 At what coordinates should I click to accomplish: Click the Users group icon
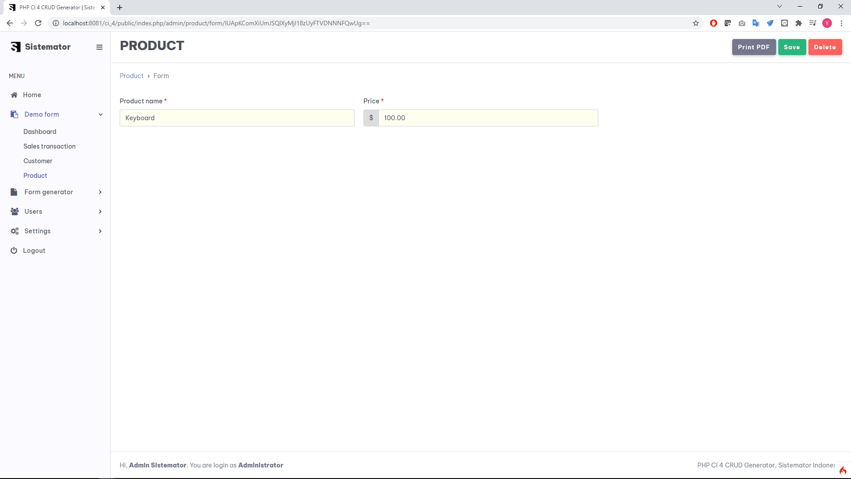[x=15, y=212]
